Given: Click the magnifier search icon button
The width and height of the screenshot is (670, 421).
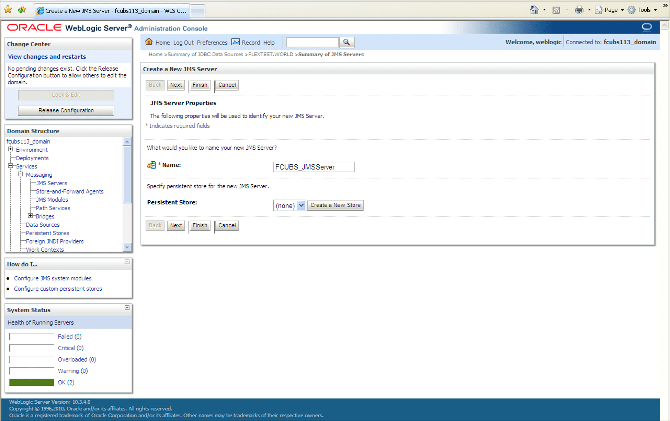Looking at the screenshot, I should [x=347, y=42].
